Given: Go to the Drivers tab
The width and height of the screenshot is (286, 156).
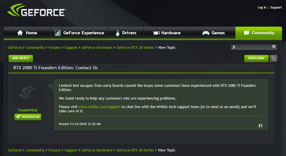Looking at the screenshot, I should 126,33.
